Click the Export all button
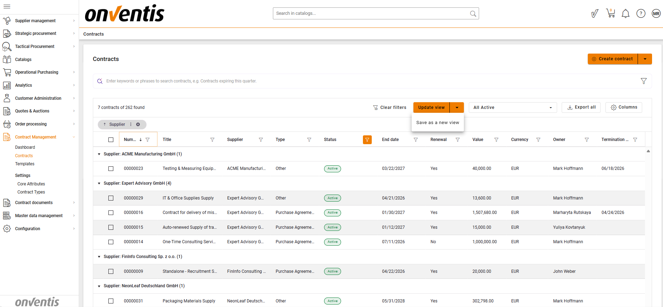663x307 pixels. pyautogui.click(x=581, y=107)
